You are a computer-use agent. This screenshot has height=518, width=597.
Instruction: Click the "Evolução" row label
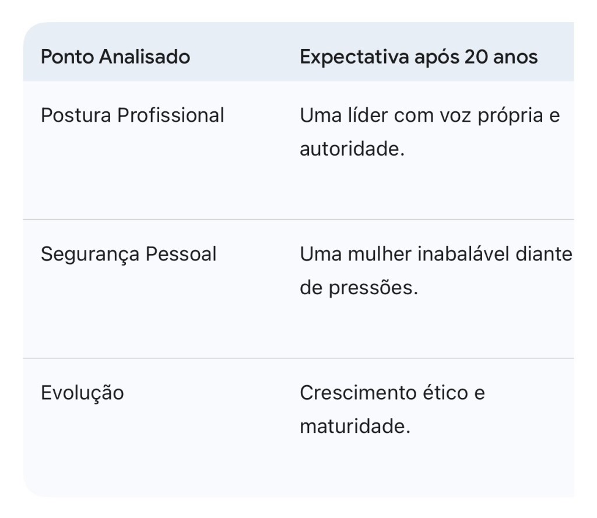(x=82, y=393)
